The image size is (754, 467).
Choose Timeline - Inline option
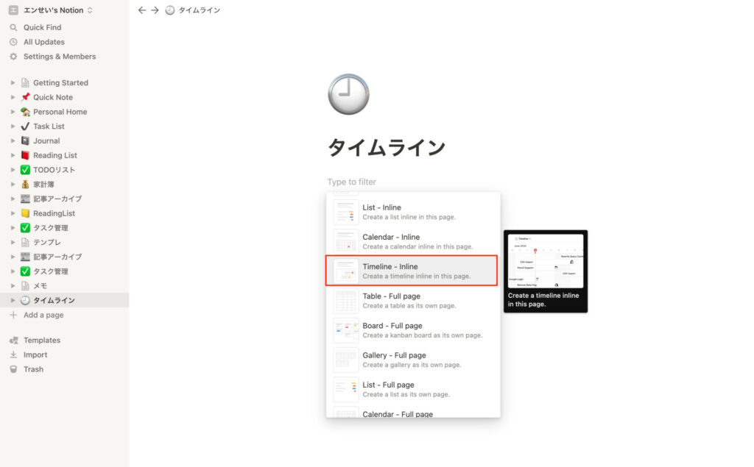tap(412, 271)
